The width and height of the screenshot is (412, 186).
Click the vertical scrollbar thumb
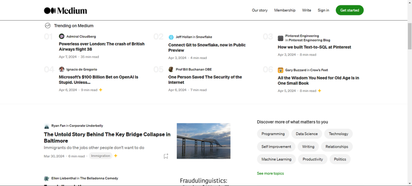pos(410,36)
